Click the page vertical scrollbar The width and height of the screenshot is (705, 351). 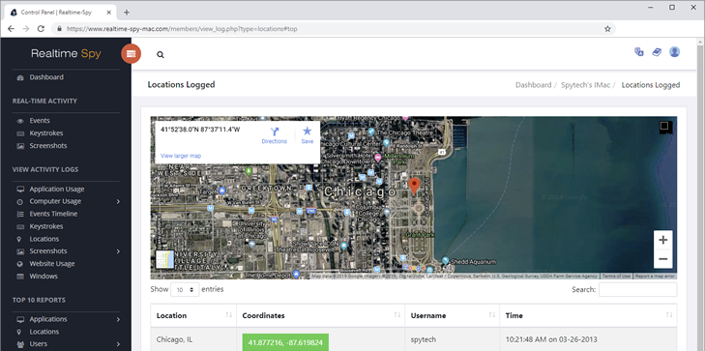(x=700, y=193)
